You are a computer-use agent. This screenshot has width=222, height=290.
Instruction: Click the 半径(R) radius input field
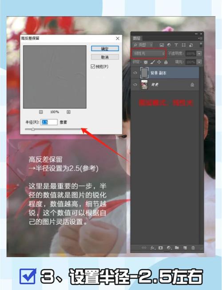pos(49,122)
